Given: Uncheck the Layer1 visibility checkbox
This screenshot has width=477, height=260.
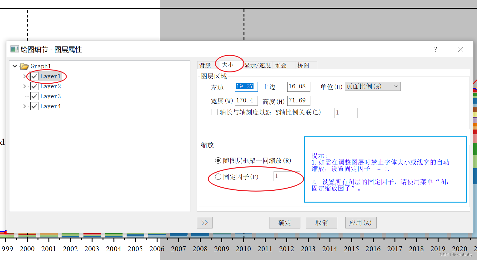Looking at the screenshot, I should point(34,76).
